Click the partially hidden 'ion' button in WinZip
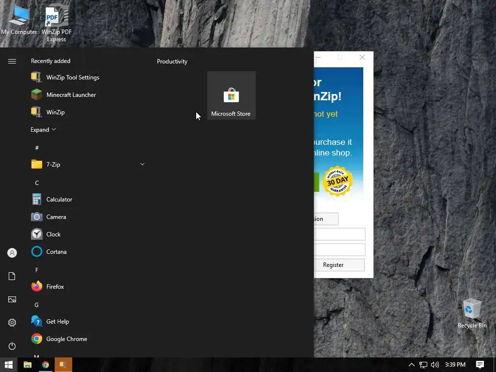496x372 pixels. click(x=326, y=219)
